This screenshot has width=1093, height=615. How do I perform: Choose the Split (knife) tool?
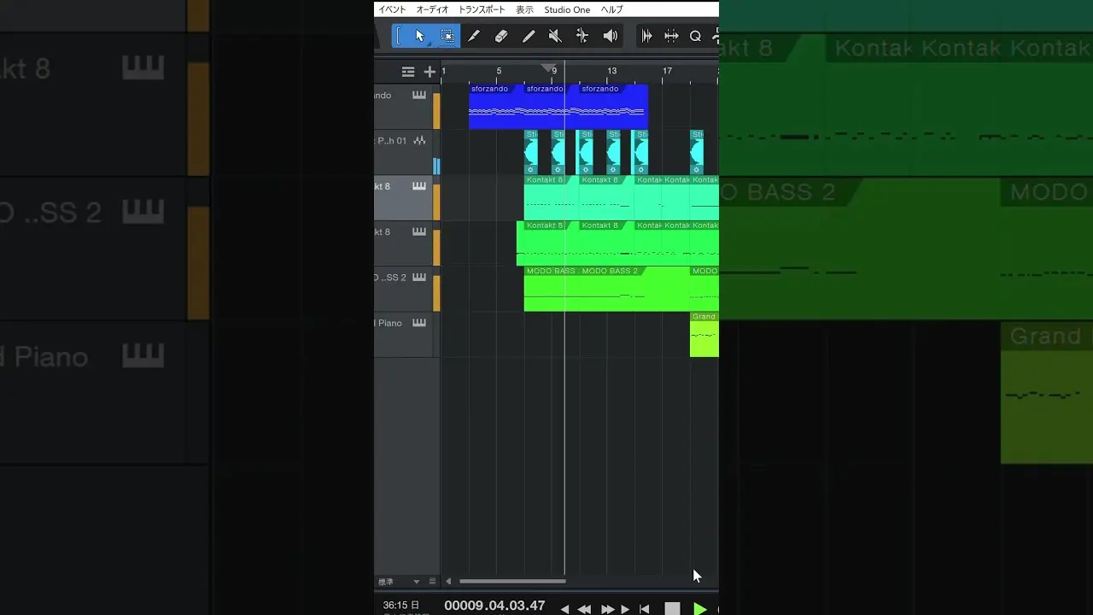pos(474,36)
